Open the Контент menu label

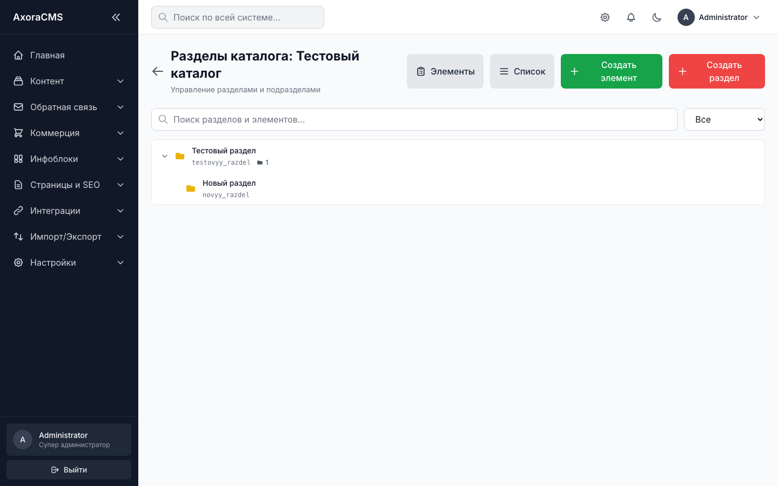point(47,81)
